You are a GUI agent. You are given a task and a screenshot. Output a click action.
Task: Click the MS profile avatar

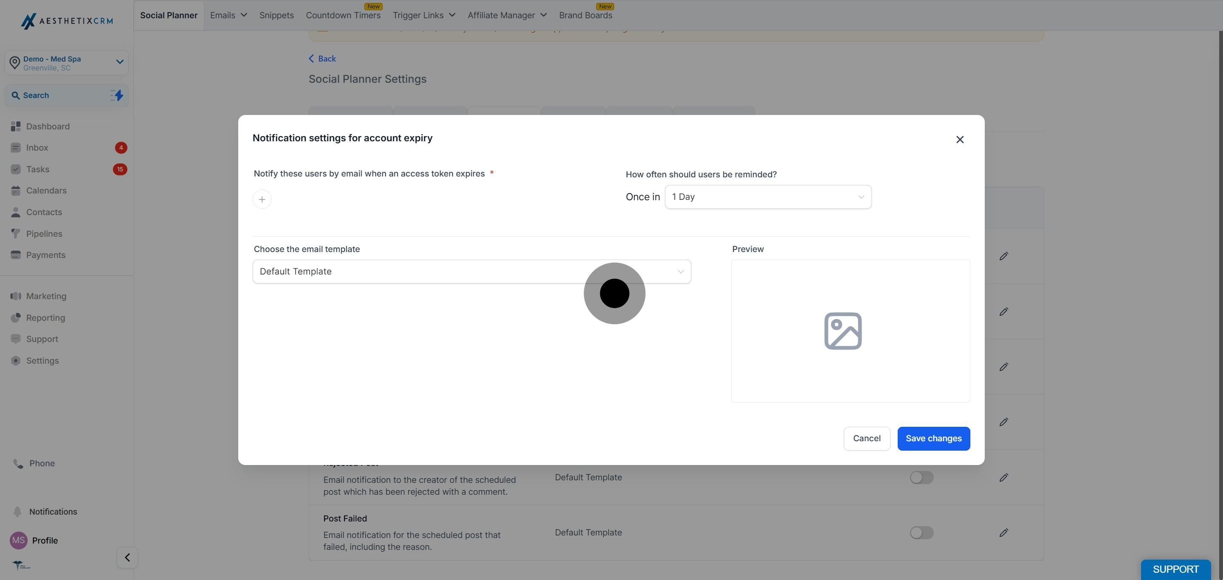pos(19,541)
